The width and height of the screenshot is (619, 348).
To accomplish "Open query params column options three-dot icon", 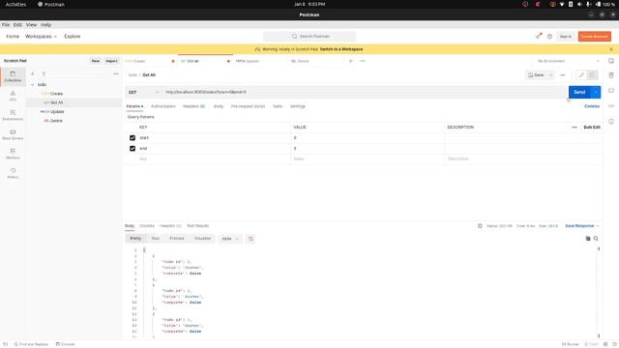I will 575,127.
